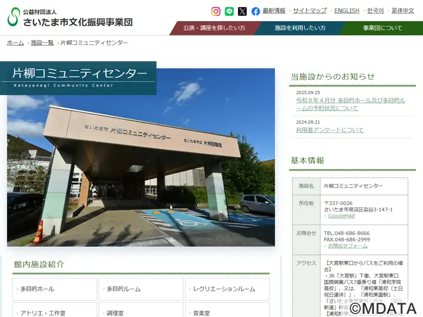Open the お問合せフォーム link
This screenshot has width=423, height=317.
click(347, 246)
